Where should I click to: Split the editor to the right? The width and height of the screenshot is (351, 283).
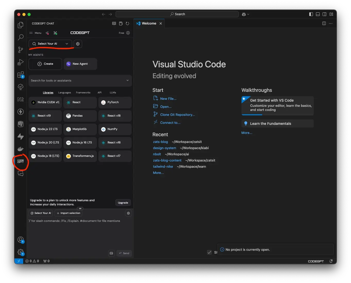[x=324, y=23]
